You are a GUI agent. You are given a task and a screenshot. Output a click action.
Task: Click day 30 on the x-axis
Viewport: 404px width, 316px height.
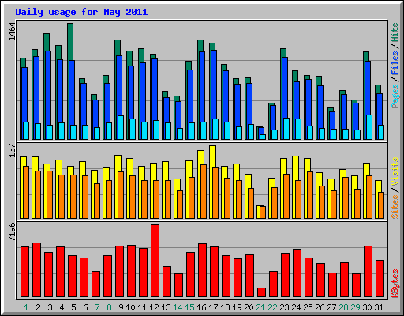[367, 307]
